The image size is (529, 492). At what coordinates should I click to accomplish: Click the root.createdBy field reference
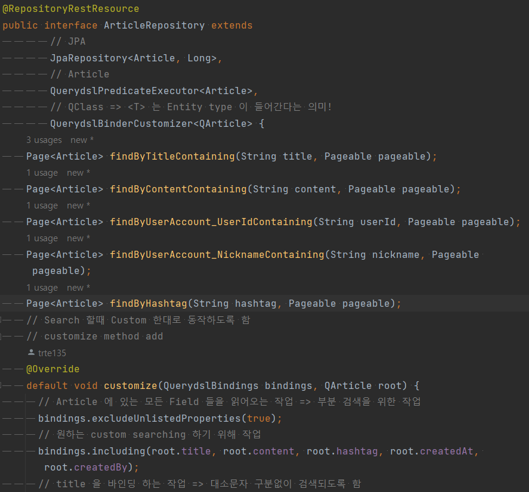(86, 467)
